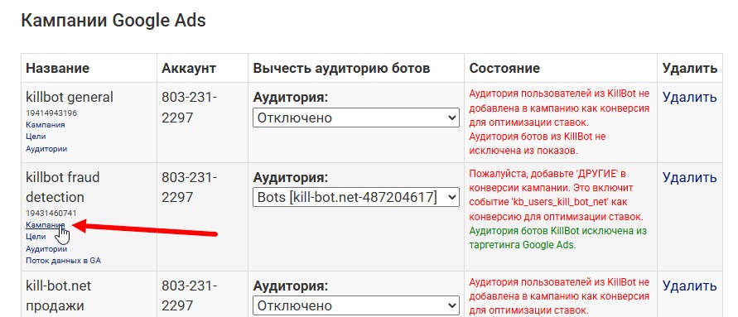The height and width of the screenshot is (317, 738).
Task: Click the Аккаунт column header
Action: click(x=189, y=68)
